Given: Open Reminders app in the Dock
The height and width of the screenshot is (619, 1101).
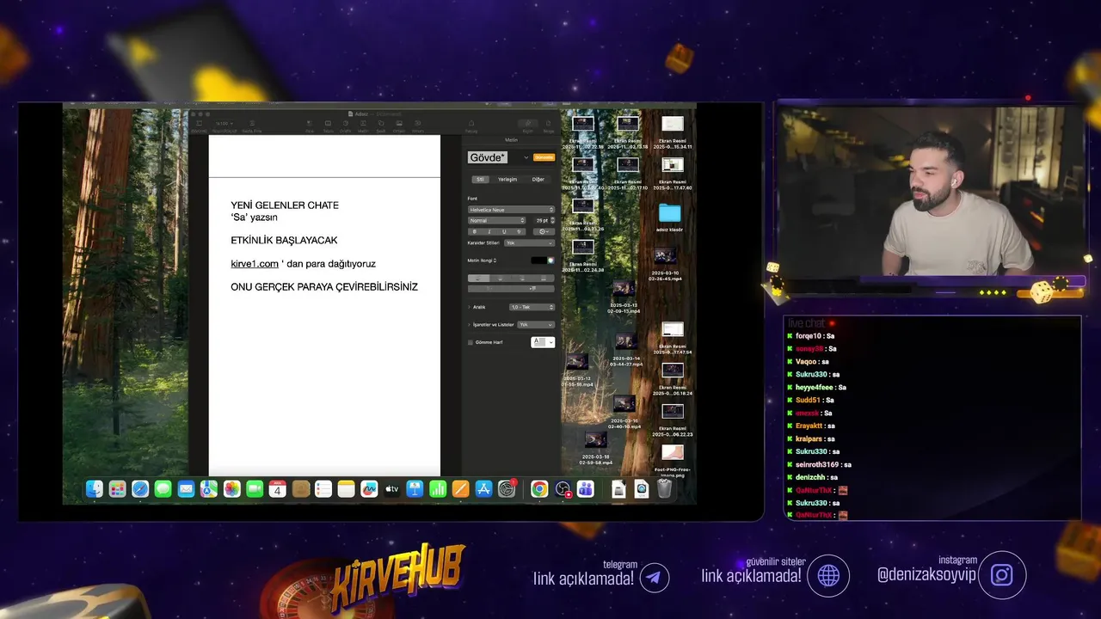Looking at the screenshot, I should 323,489.
